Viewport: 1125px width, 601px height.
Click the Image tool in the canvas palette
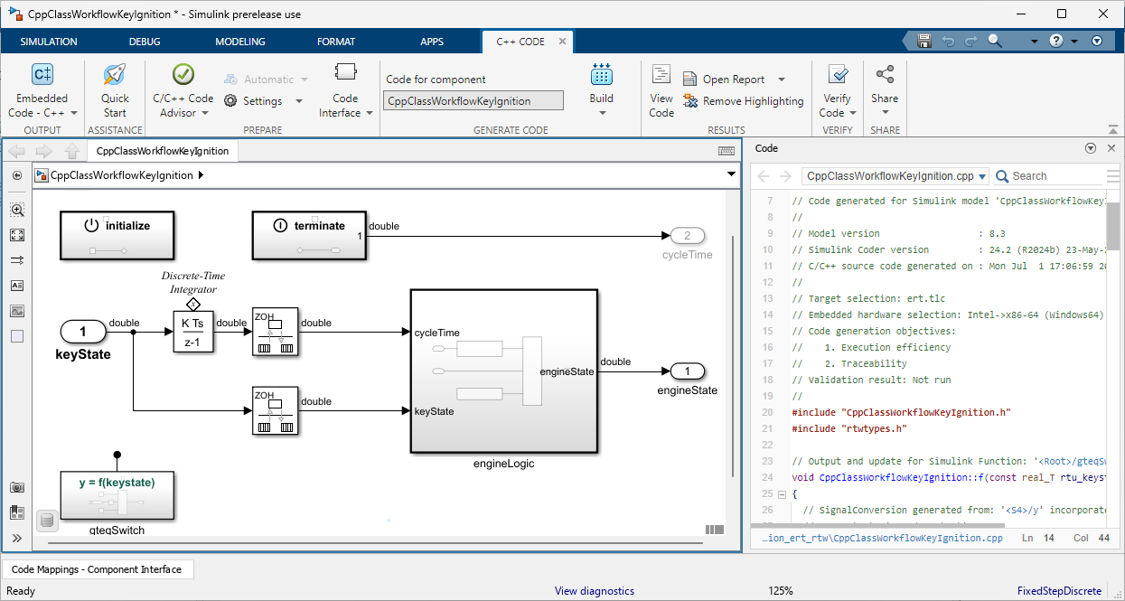[17, 311]
